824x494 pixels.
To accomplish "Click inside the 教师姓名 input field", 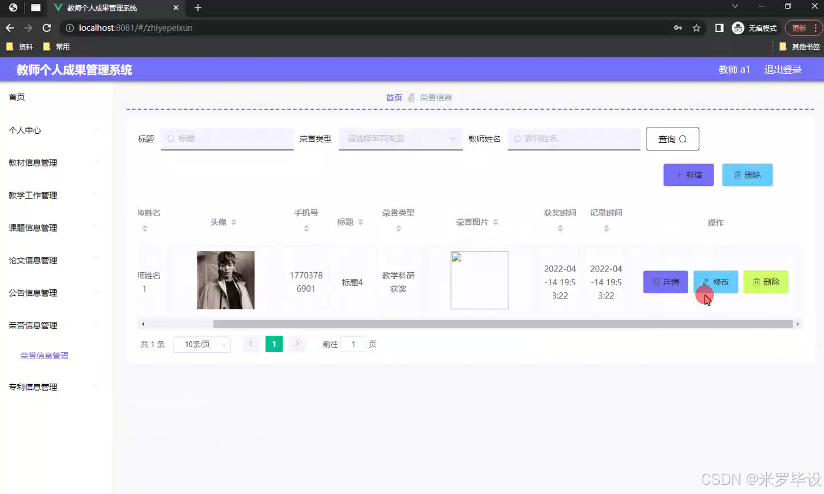I will click(x=573, y=138).
